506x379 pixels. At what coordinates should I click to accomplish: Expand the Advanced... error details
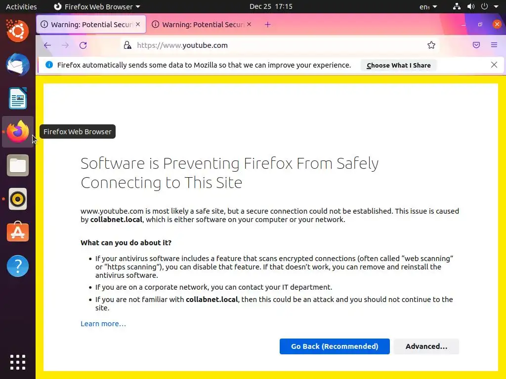[426, 346]
